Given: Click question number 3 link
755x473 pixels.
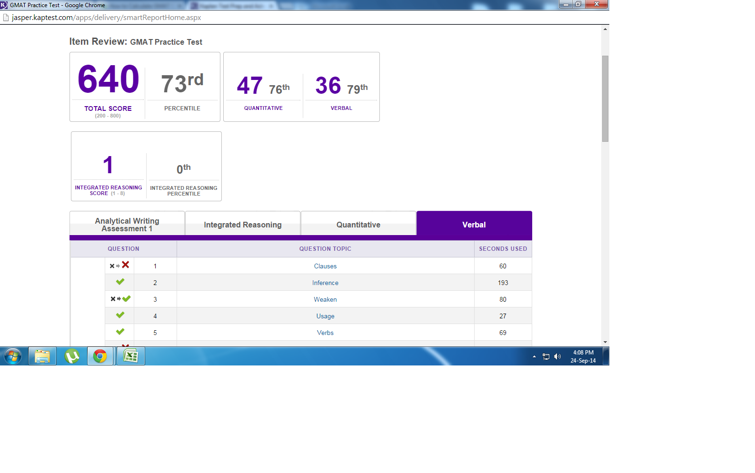Looking at the screenshot, I should coord(155,299).
